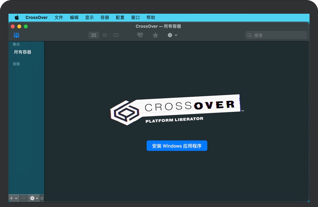Image resolution: width=318 pixels, height=207 pixels.
Task: Open the 容器 menu
Action: click(105, 18)
